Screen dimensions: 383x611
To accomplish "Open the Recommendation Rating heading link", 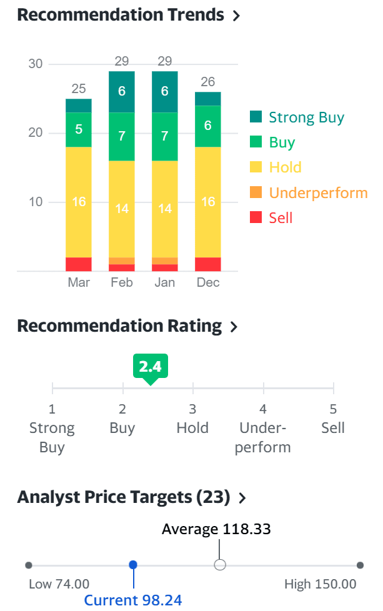I will [119, 326].
